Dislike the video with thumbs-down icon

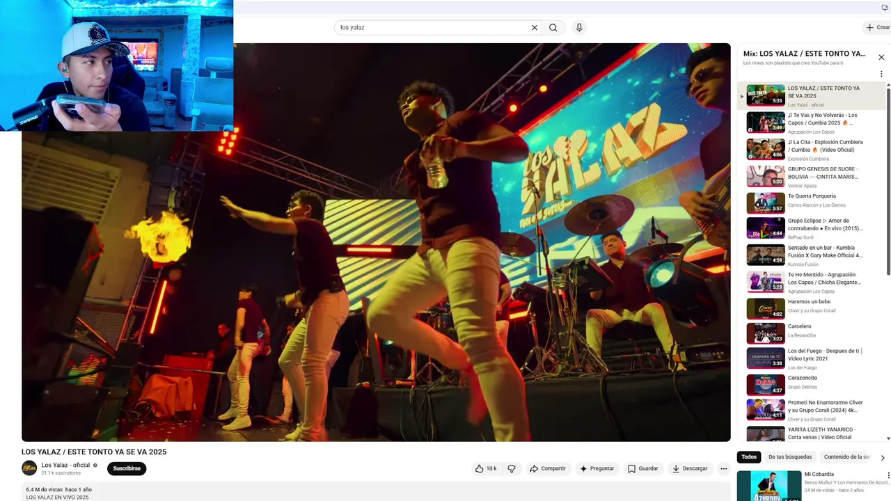(x=512, y=468)
